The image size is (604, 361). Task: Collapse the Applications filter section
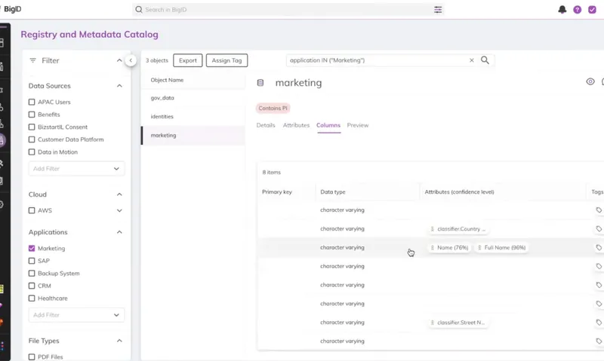pyautogui.click(x=119, y=232)
